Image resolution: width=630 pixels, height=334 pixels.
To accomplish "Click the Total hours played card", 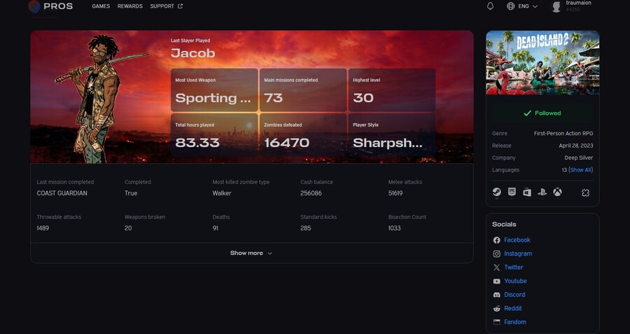I will coord(214,135).
